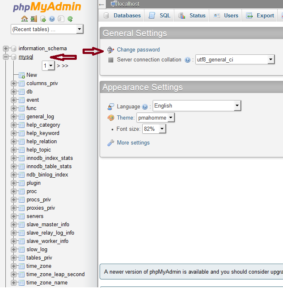Click the Log out door icon
Screen dimensions: 283x289
point(34,19)
